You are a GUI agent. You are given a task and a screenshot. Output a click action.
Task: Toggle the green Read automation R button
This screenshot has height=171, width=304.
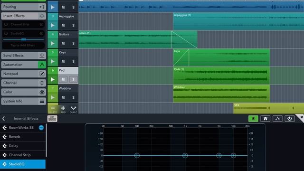point(253,119)
